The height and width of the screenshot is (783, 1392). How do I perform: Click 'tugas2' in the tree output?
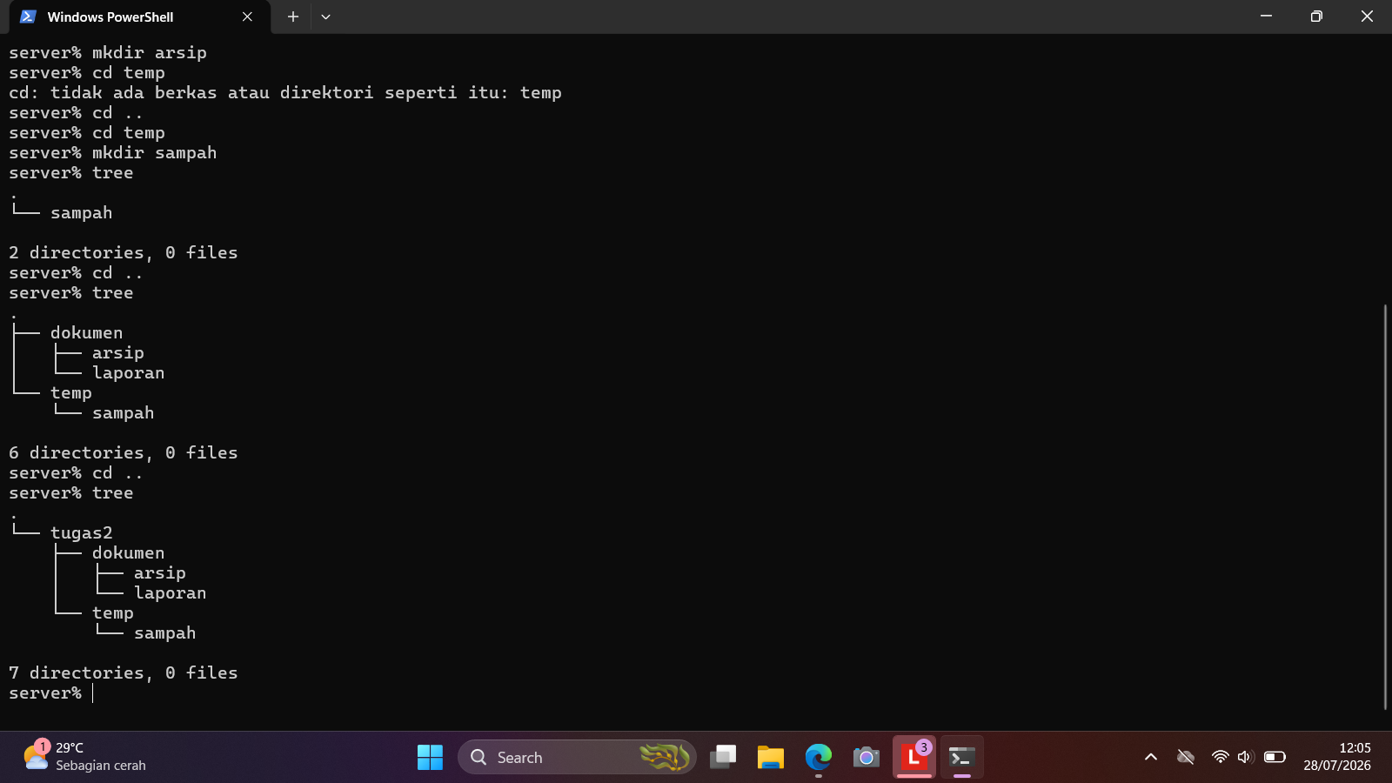[82, 533]
